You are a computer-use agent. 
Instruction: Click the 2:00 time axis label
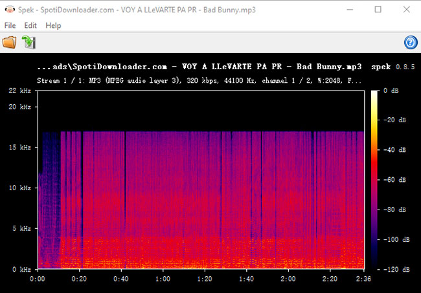[x=288, y=279]
